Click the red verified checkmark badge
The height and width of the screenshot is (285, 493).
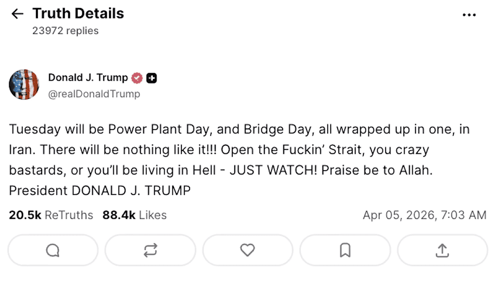click(x=138, y=78)
